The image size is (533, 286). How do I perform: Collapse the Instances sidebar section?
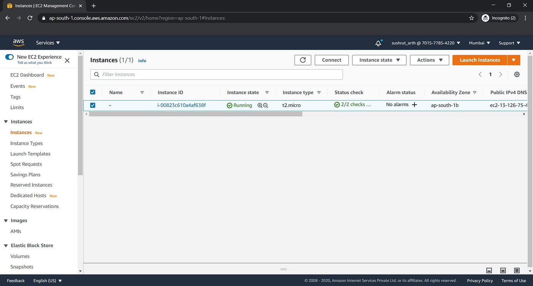[6, 122]
